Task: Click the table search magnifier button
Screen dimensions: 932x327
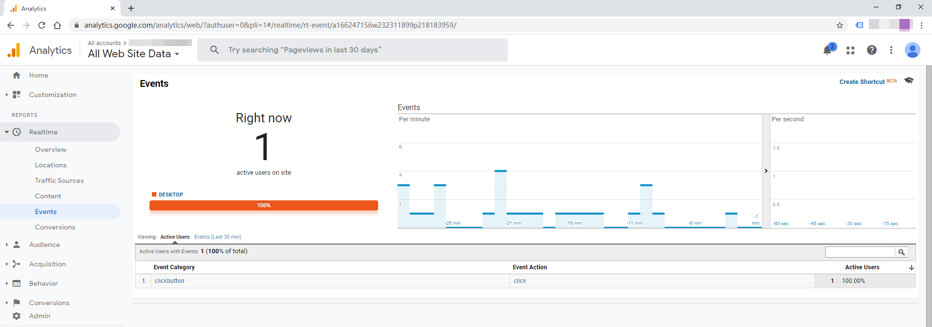Action: 901,252
